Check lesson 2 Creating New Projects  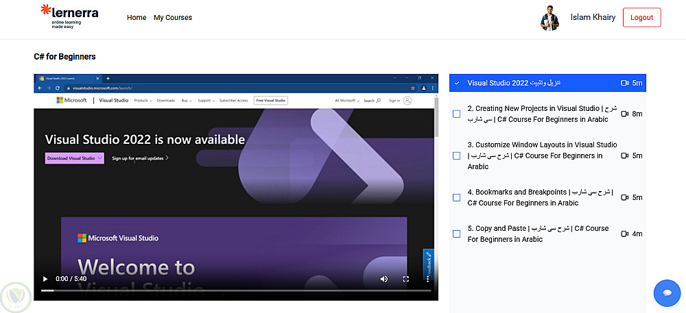[457, 114]
